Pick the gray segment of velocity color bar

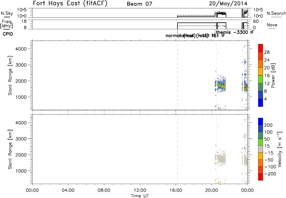coord(261,149)
